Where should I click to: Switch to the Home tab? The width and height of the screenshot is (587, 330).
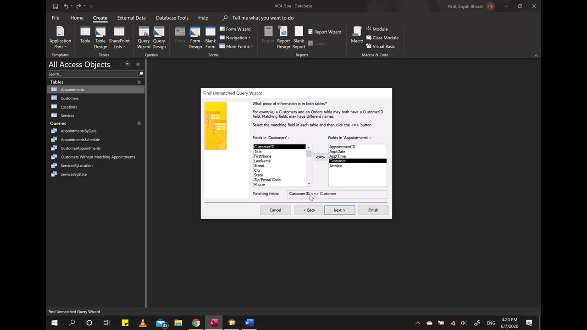[77, 18]
